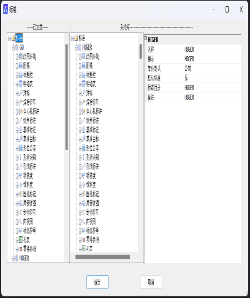Image resolution: width=250 pixels, height=298 pixels.
Task: Expand 锥斜度 under GB in loaded tree
Action: pos(17,185)
